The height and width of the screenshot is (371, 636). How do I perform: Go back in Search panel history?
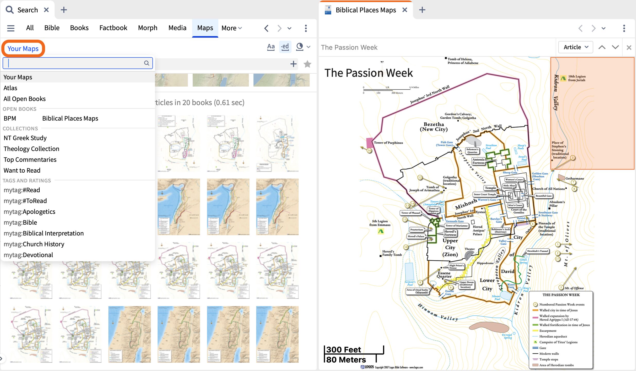(x=267, y=28)
